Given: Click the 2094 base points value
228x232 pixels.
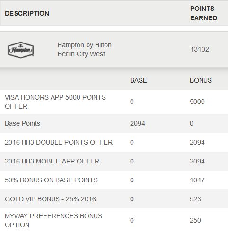Looking at the screenshot, I should 138,123.
